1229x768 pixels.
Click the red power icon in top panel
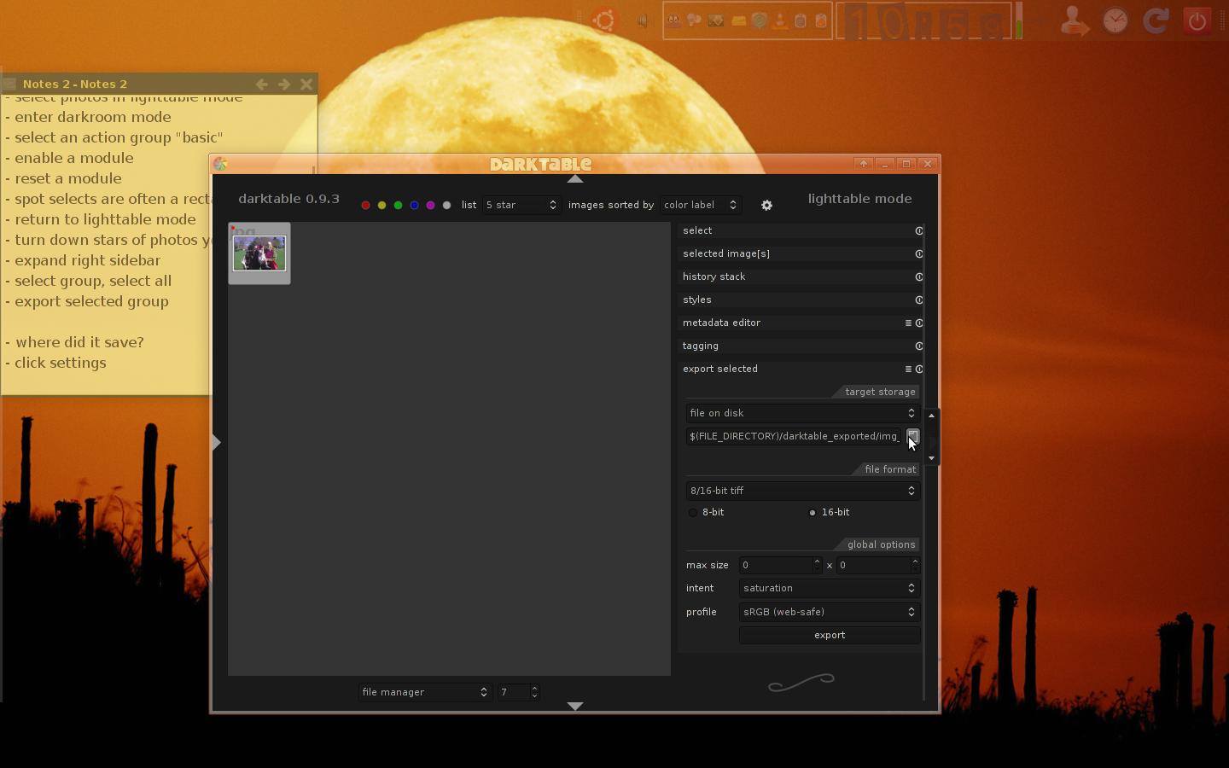[x=1197, y=21]
